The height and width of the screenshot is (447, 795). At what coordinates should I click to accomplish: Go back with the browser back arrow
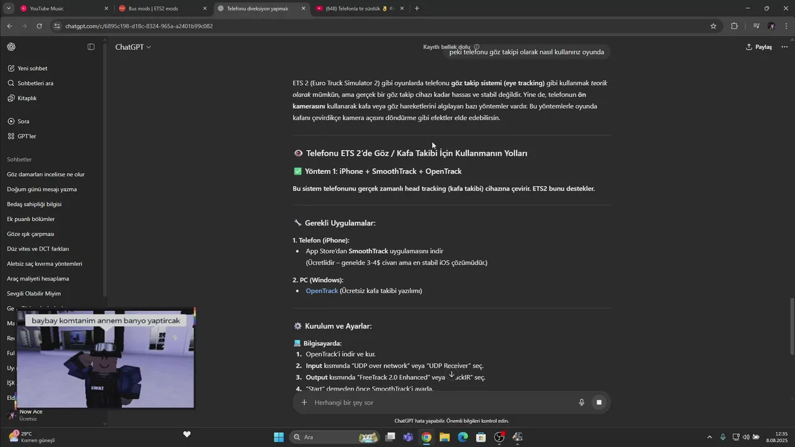9,26
